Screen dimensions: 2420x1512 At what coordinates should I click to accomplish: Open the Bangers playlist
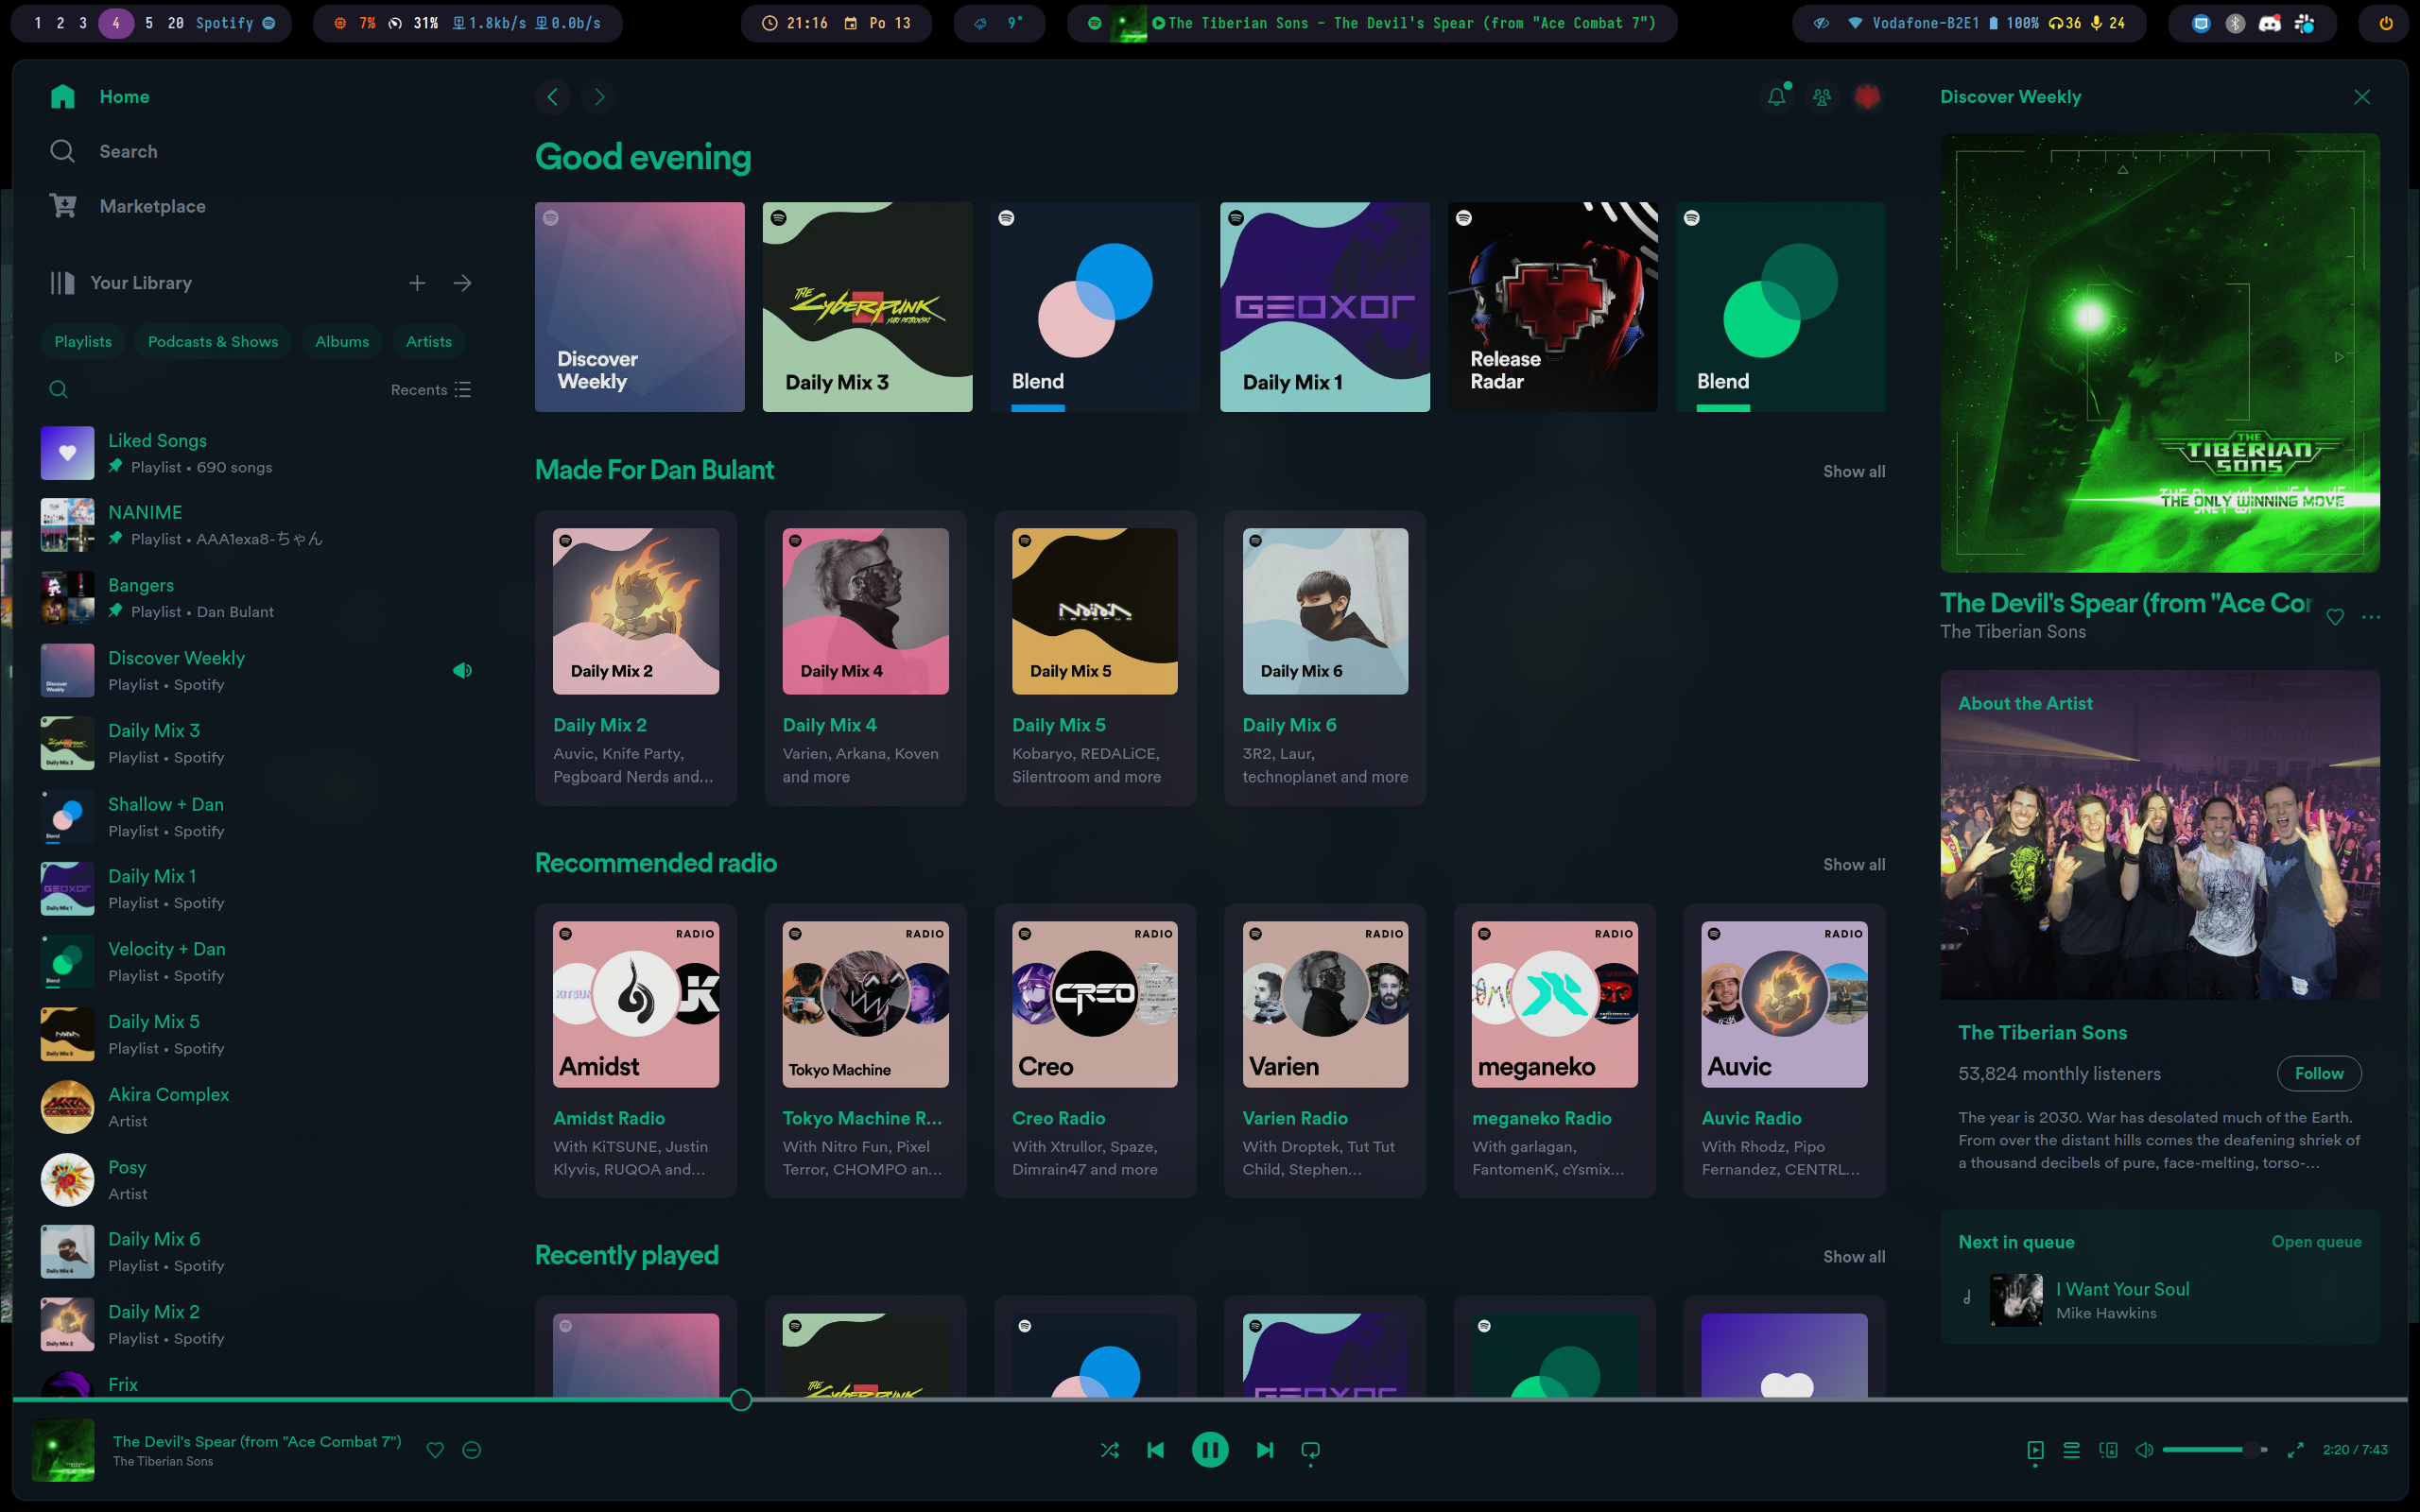coord(258,598)
